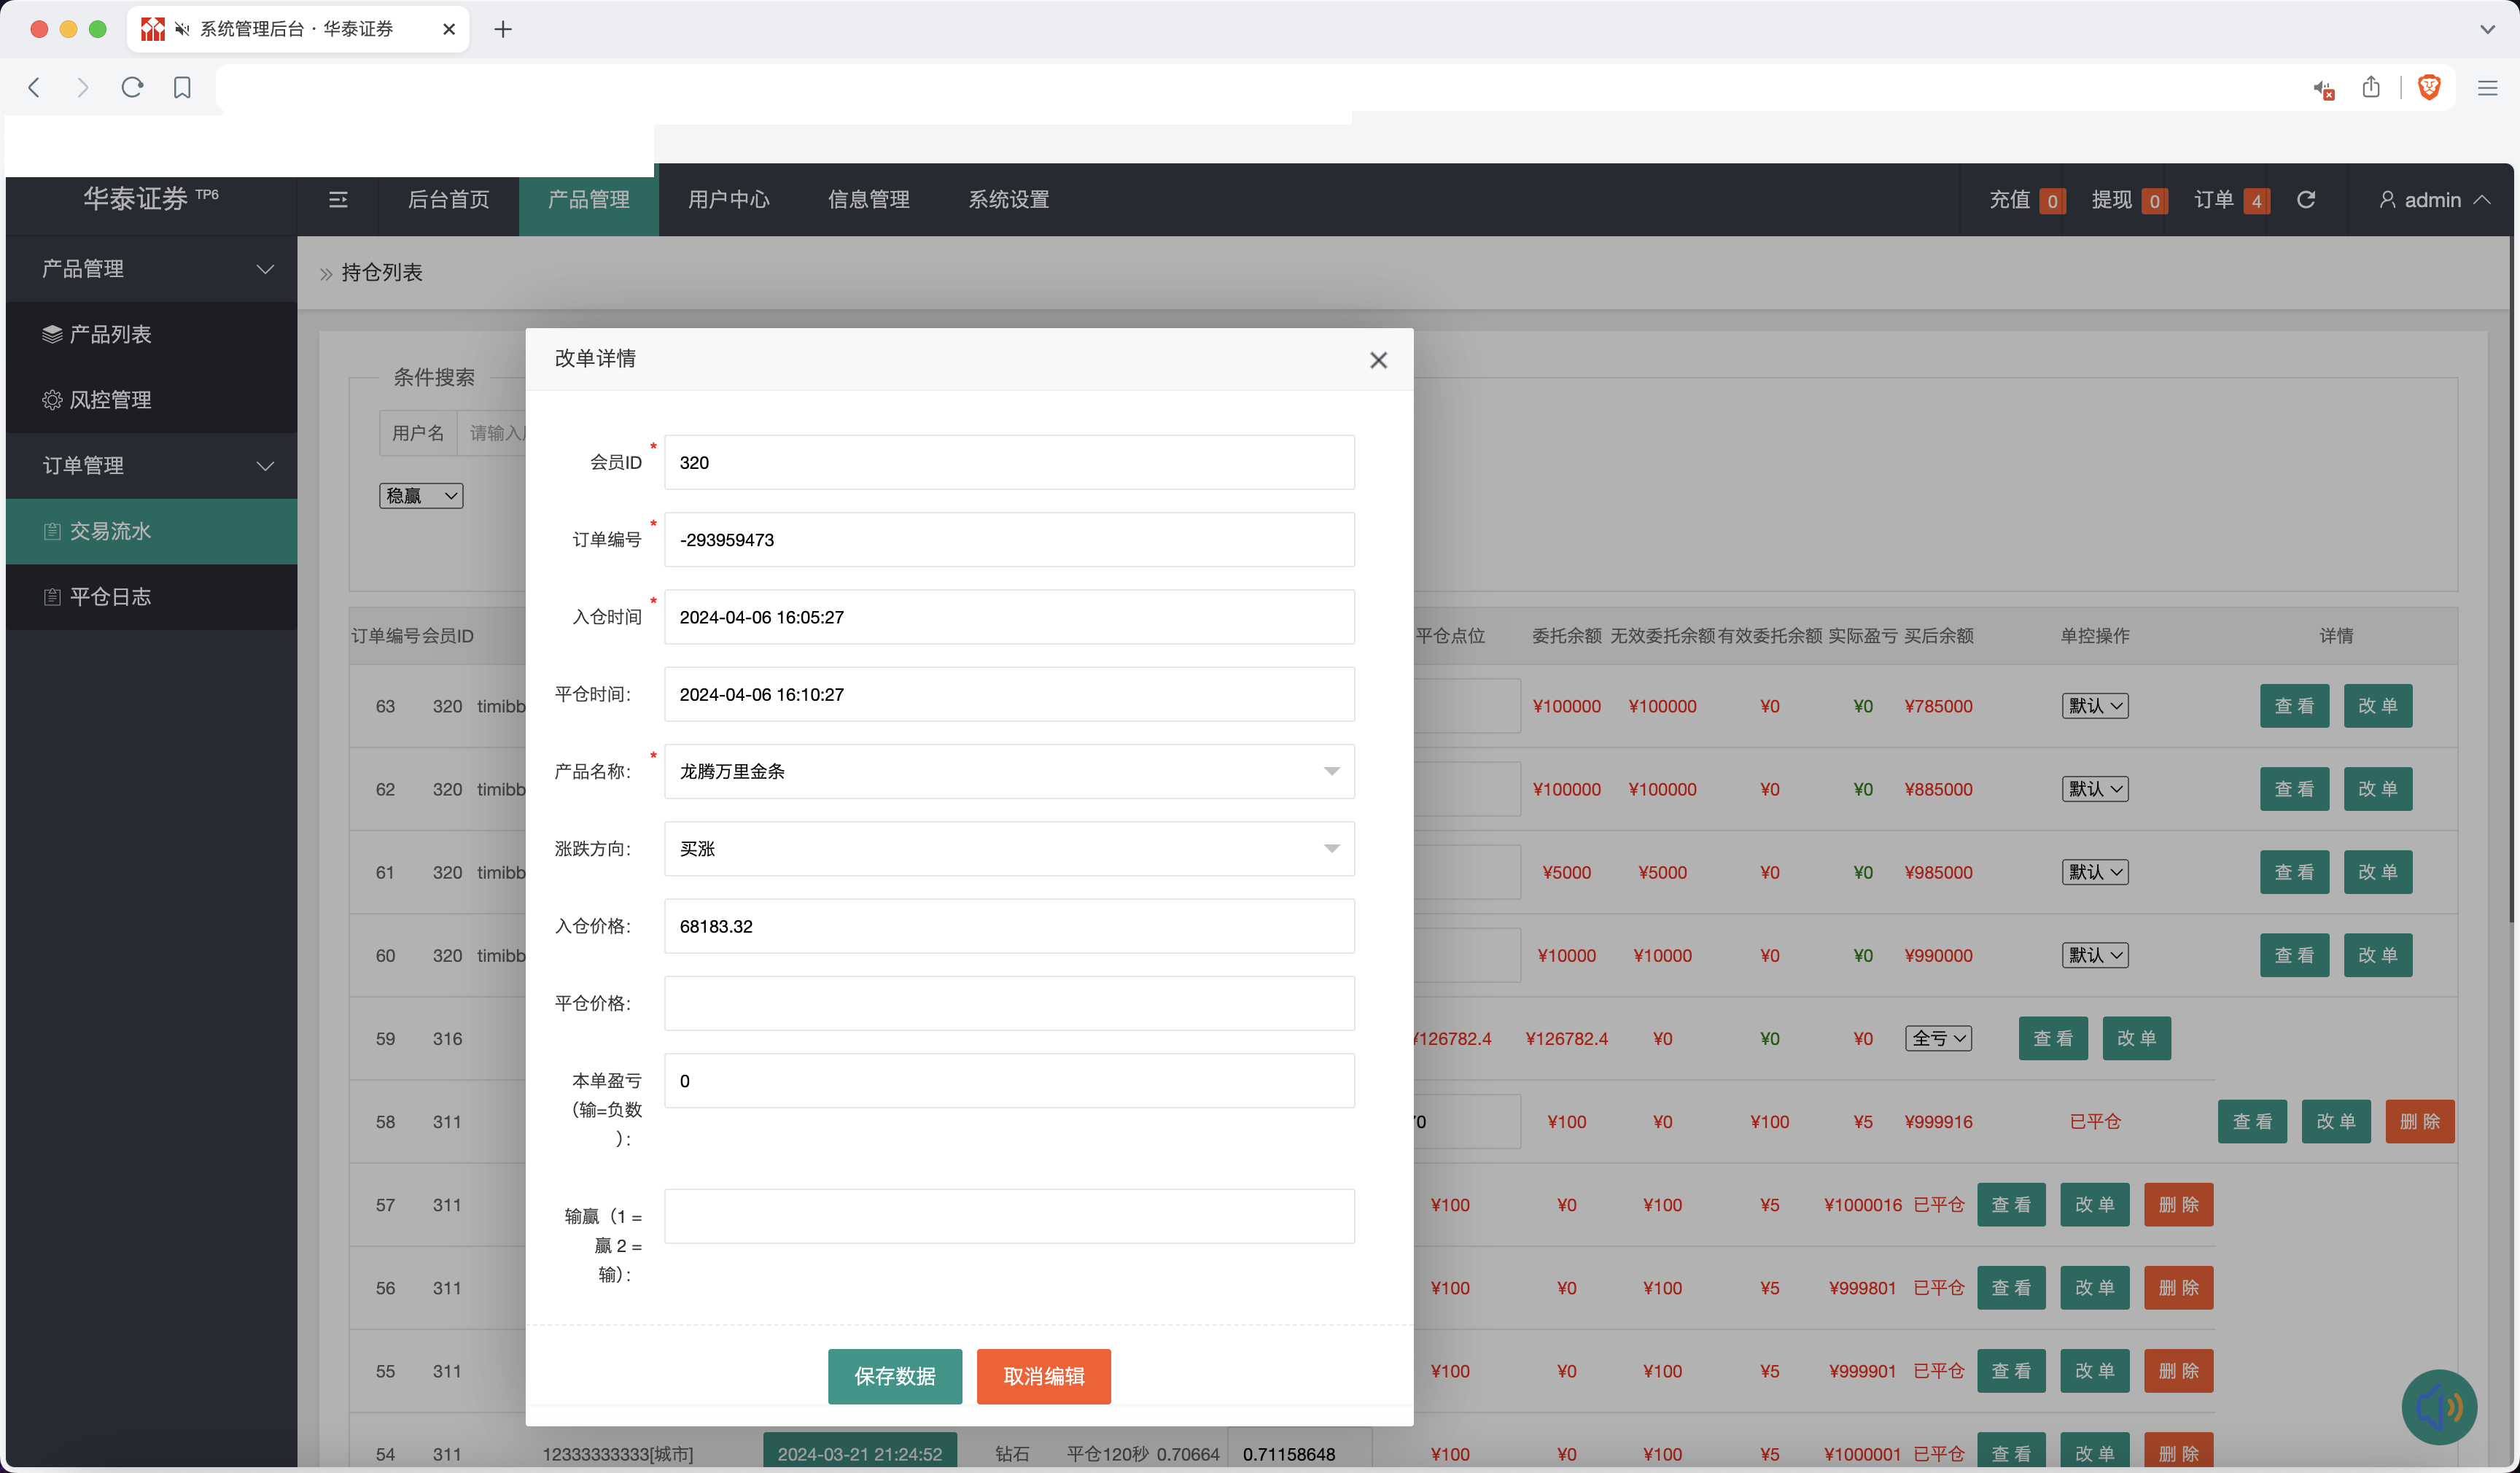The height and width of the screenshot is (1473, 2520).
Task: Click 删除 for order 56
Action: pyautogui.click(x=2178, y=1288)
